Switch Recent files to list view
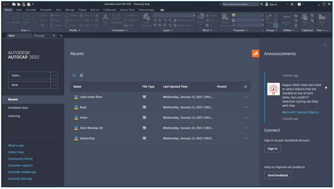The height and width of the screenshot is (189, 334). coord(74,75)
